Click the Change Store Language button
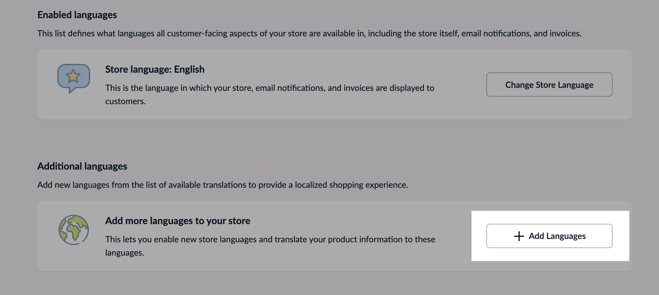The height and width of the screenshot is (295, 659). (x=549, y=85)
